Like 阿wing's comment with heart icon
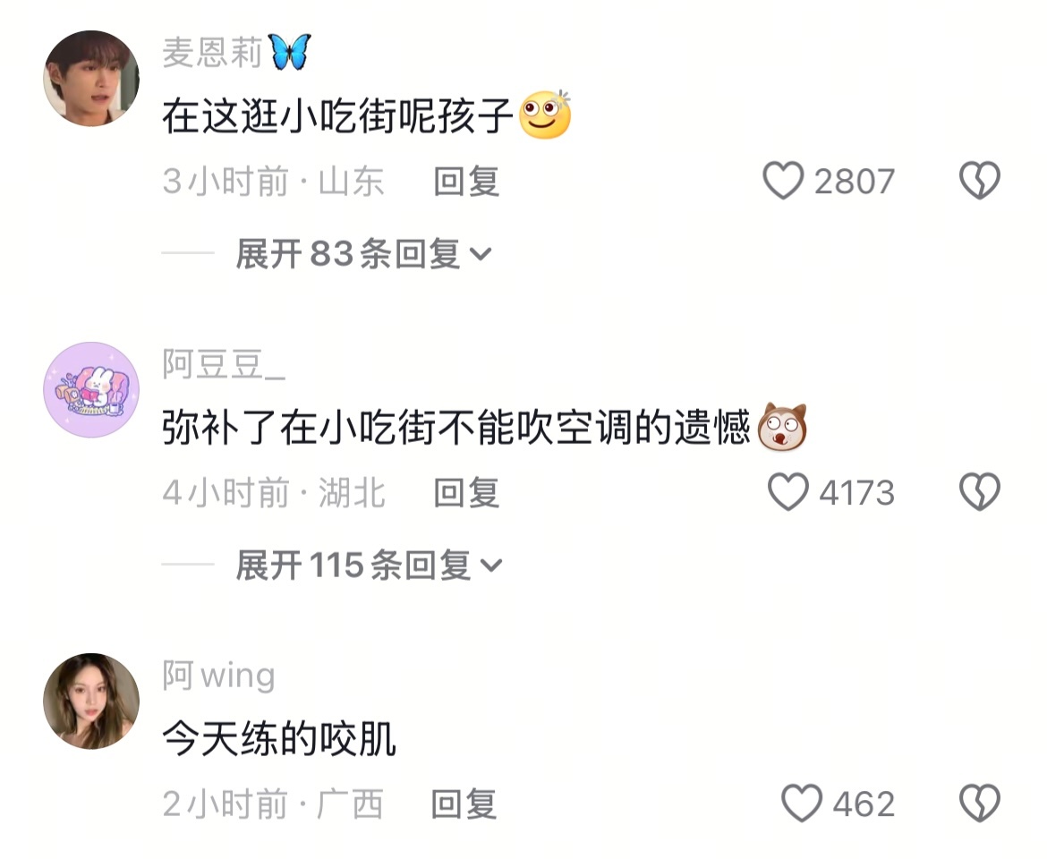Screen dimensions: 1047x859 pos(801,803)
